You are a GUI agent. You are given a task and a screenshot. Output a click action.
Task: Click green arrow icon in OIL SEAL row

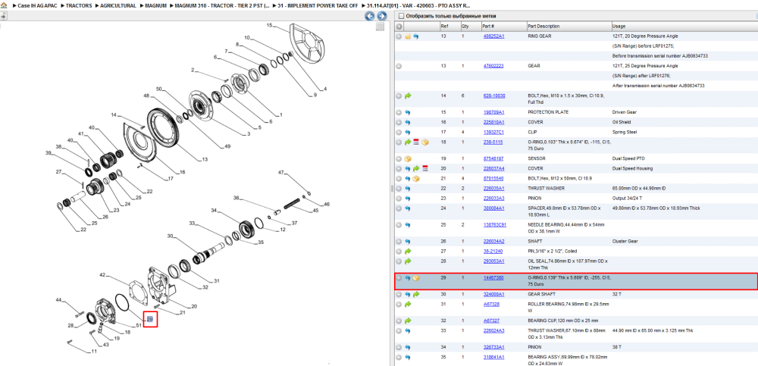pyautogui.click(x=408, y=261)
